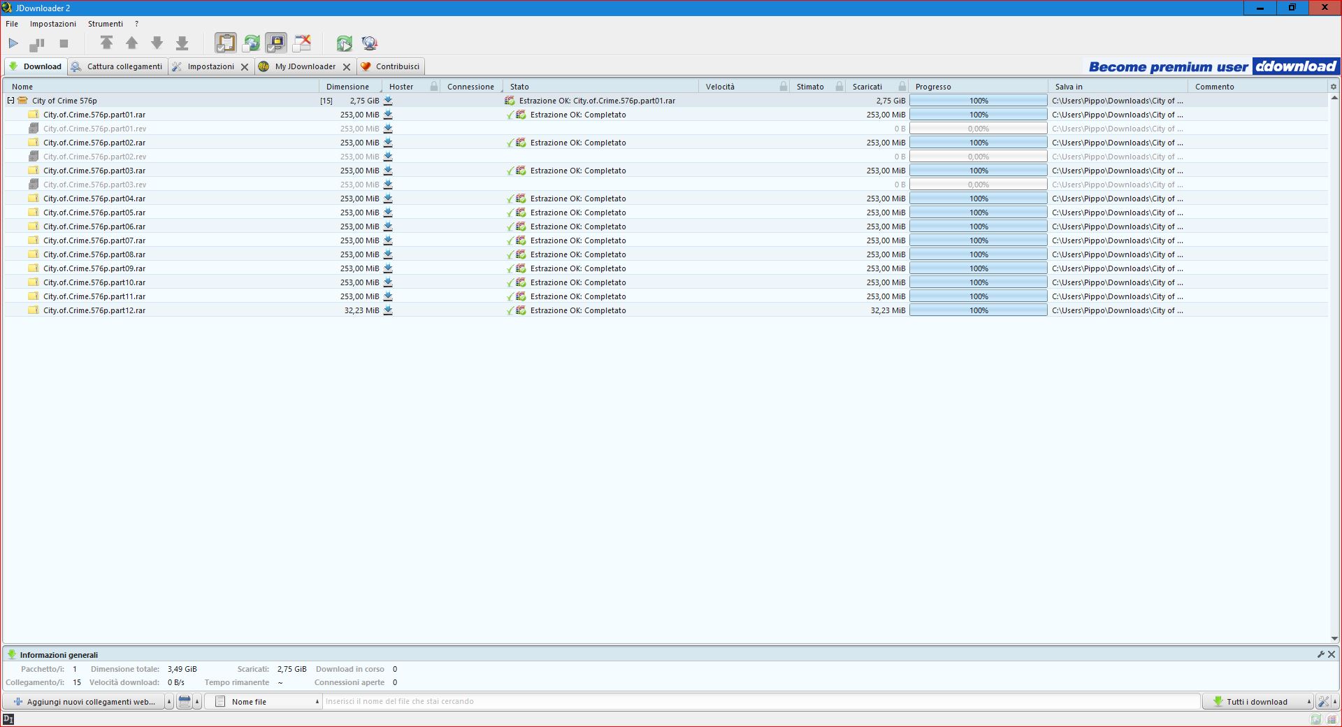
Task: Select the Download tab
Action: [x=36, y=66]
